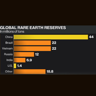
Task: Click the India bar
Action: (20, 60)
